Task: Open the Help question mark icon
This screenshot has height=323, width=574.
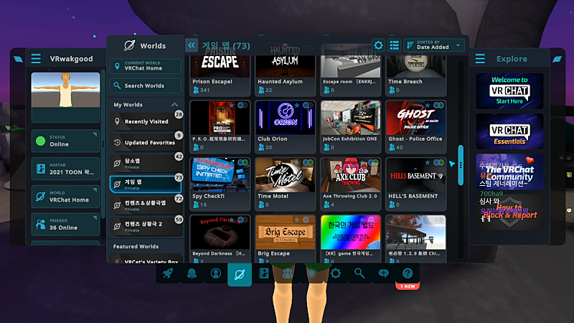Action: [x=408, y=273]
